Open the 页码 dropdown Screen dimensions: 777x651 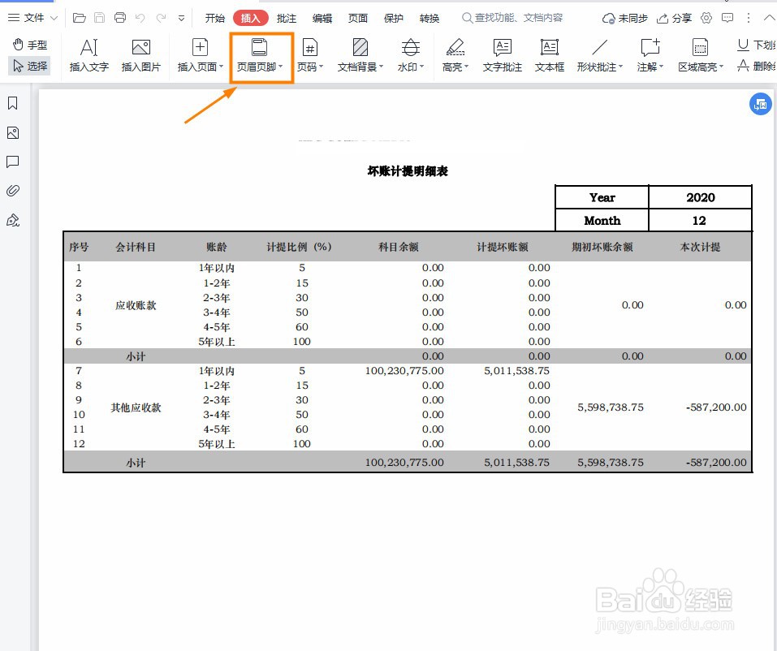coord(309,55)
